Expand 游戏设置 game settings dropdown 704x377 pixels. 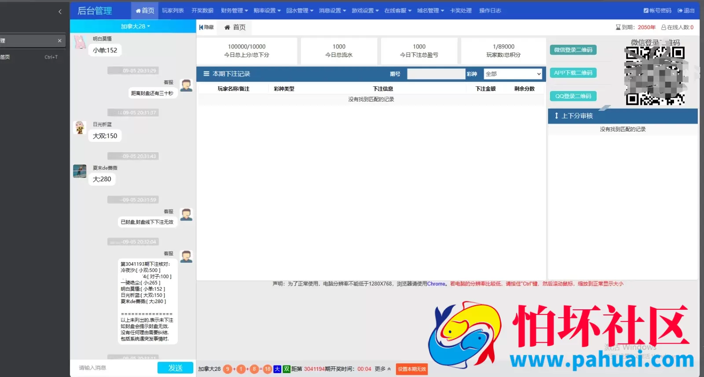click(365, 11)
